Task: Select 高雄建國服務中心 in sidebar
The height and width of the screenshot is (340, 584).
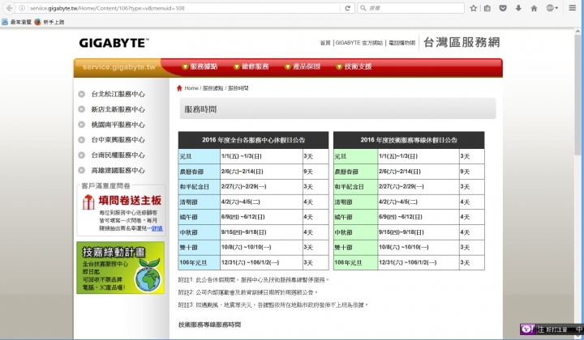Action: (118, 170)
